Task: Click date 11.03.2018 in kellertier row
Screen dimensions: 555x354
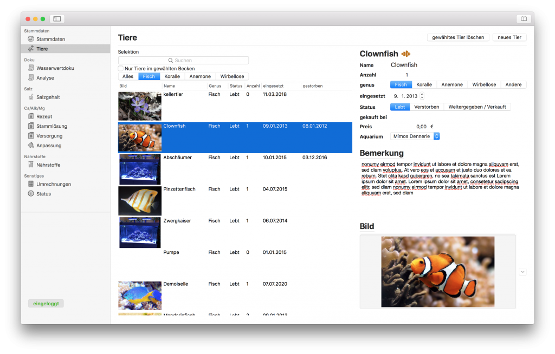Action: pos(275,94)
